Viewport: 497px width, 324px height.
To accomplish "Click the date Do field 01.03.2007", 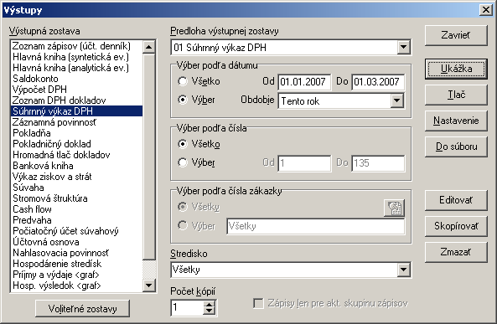I will click(378, 82).
